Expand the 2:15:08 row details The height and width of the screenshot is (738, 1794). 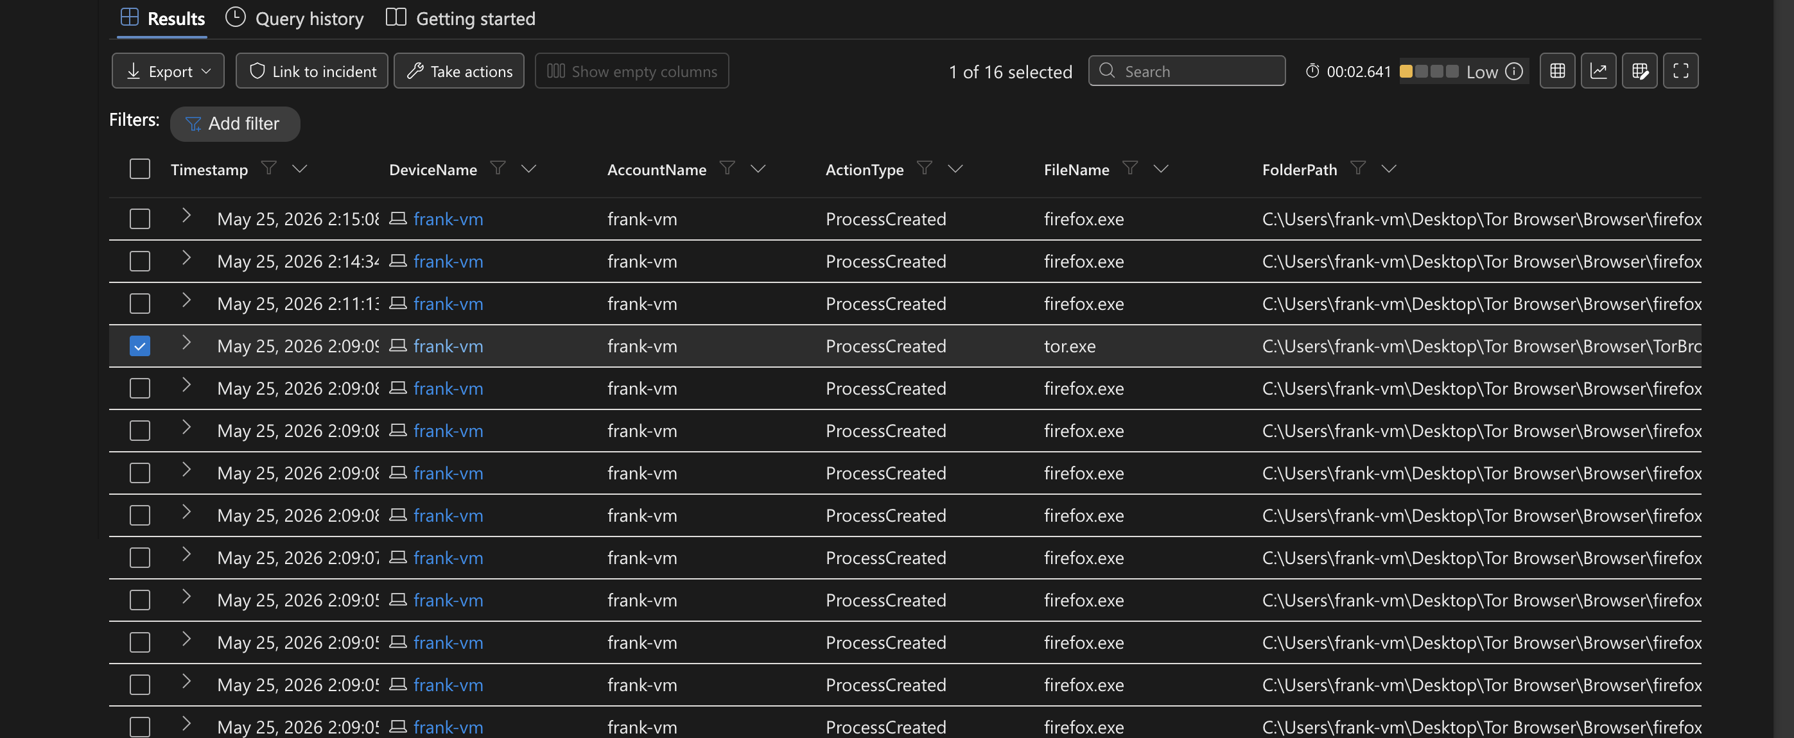click(186, 216)
